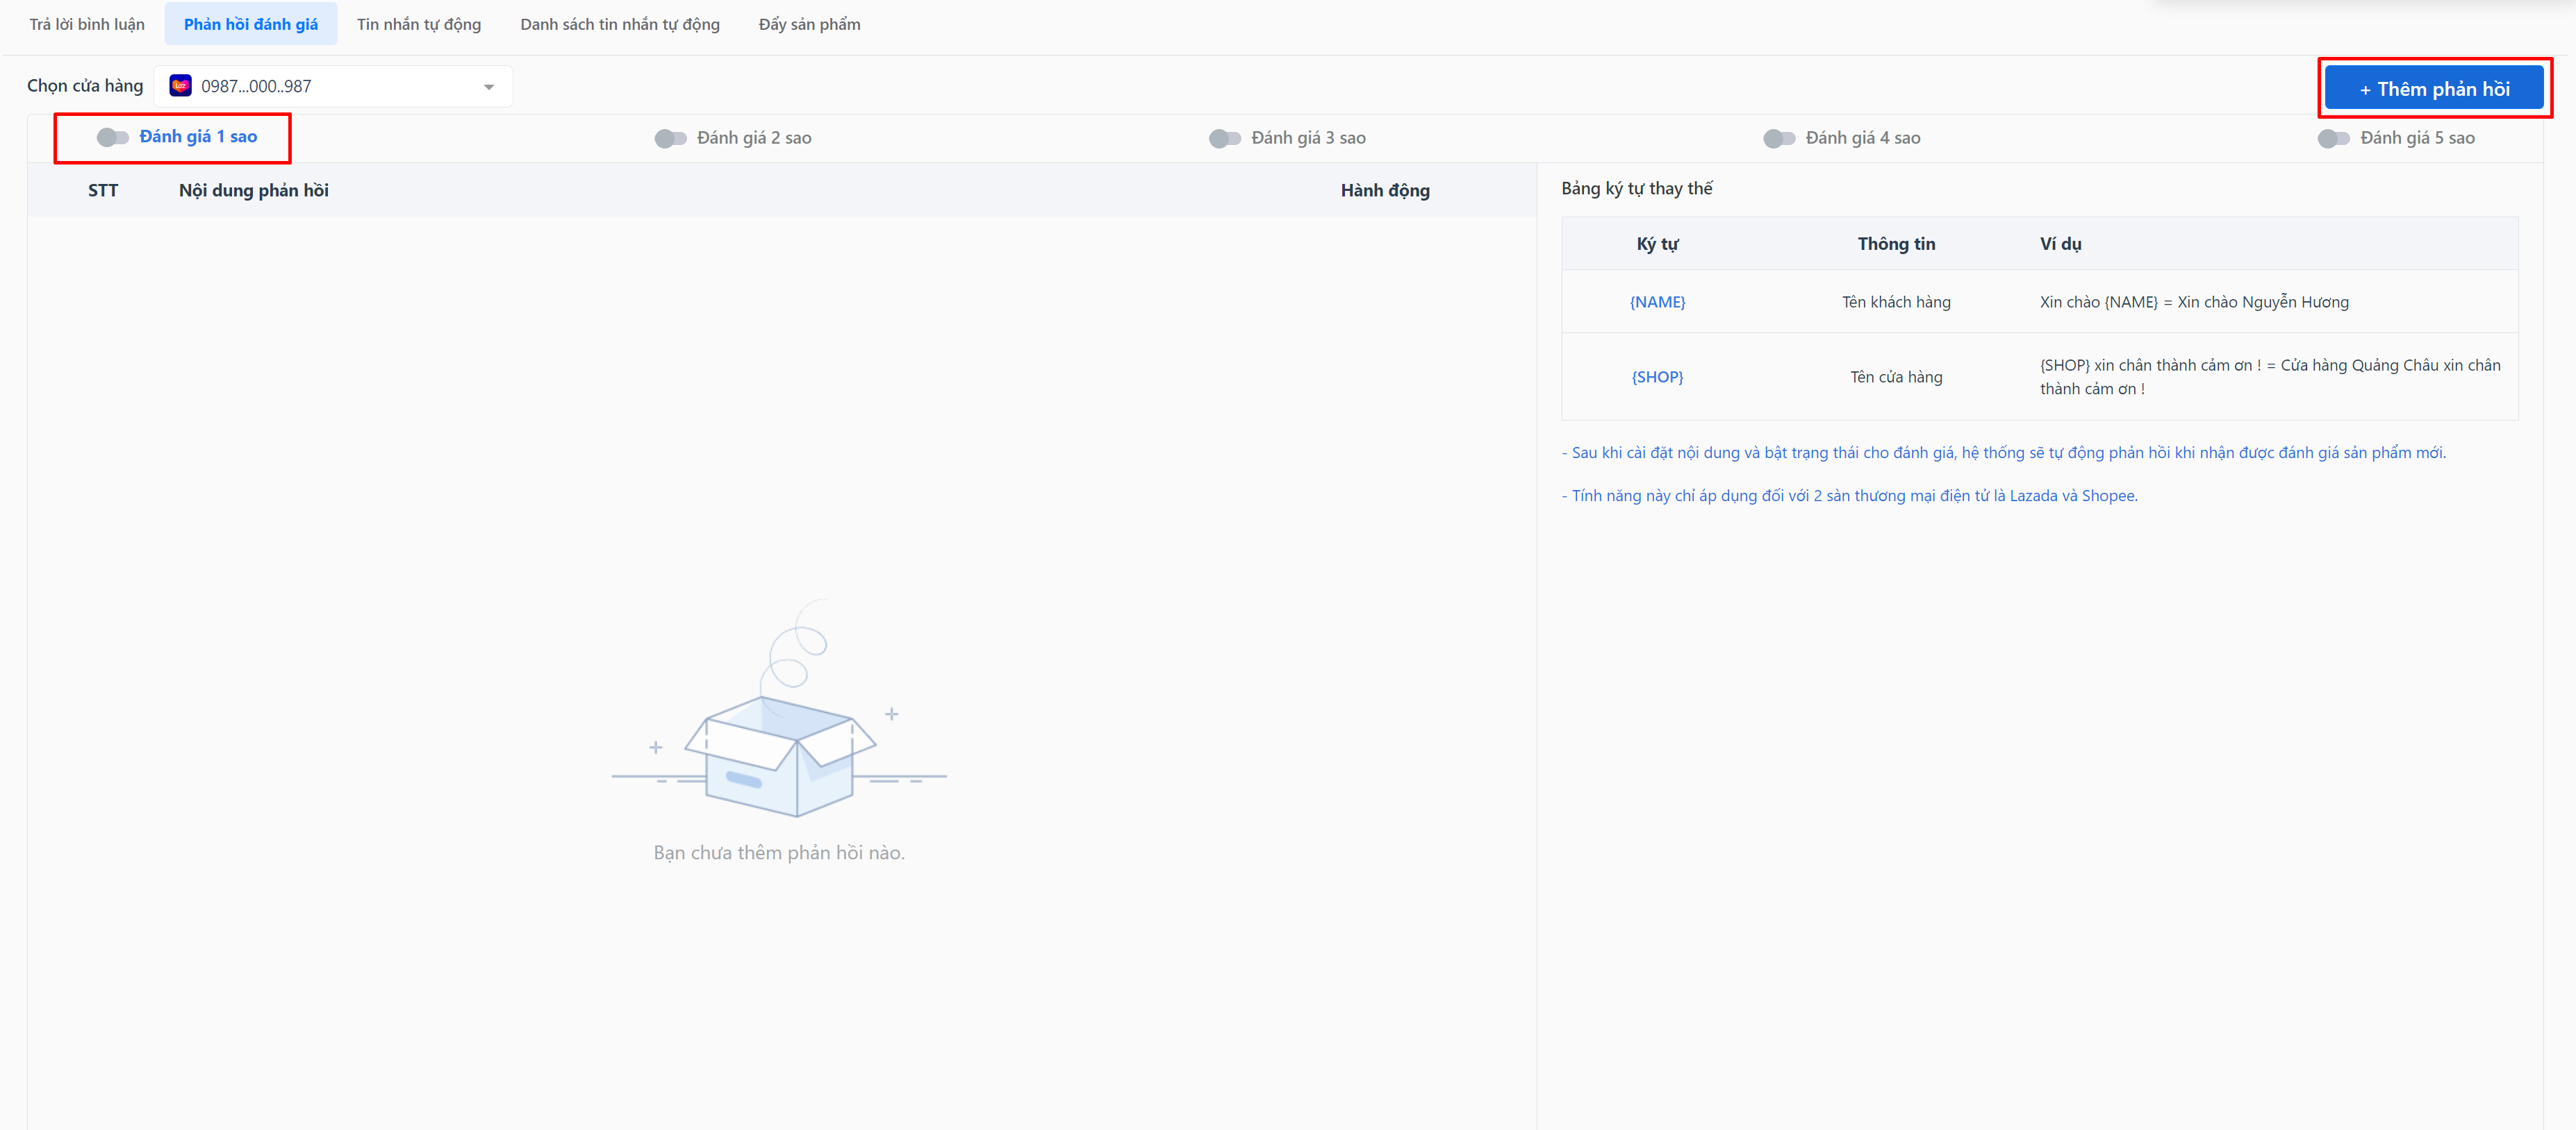The width and height of the screenshot is (2576, 1130).
Task: Select the Đánh giá 2 sao label
Action: 754,138
